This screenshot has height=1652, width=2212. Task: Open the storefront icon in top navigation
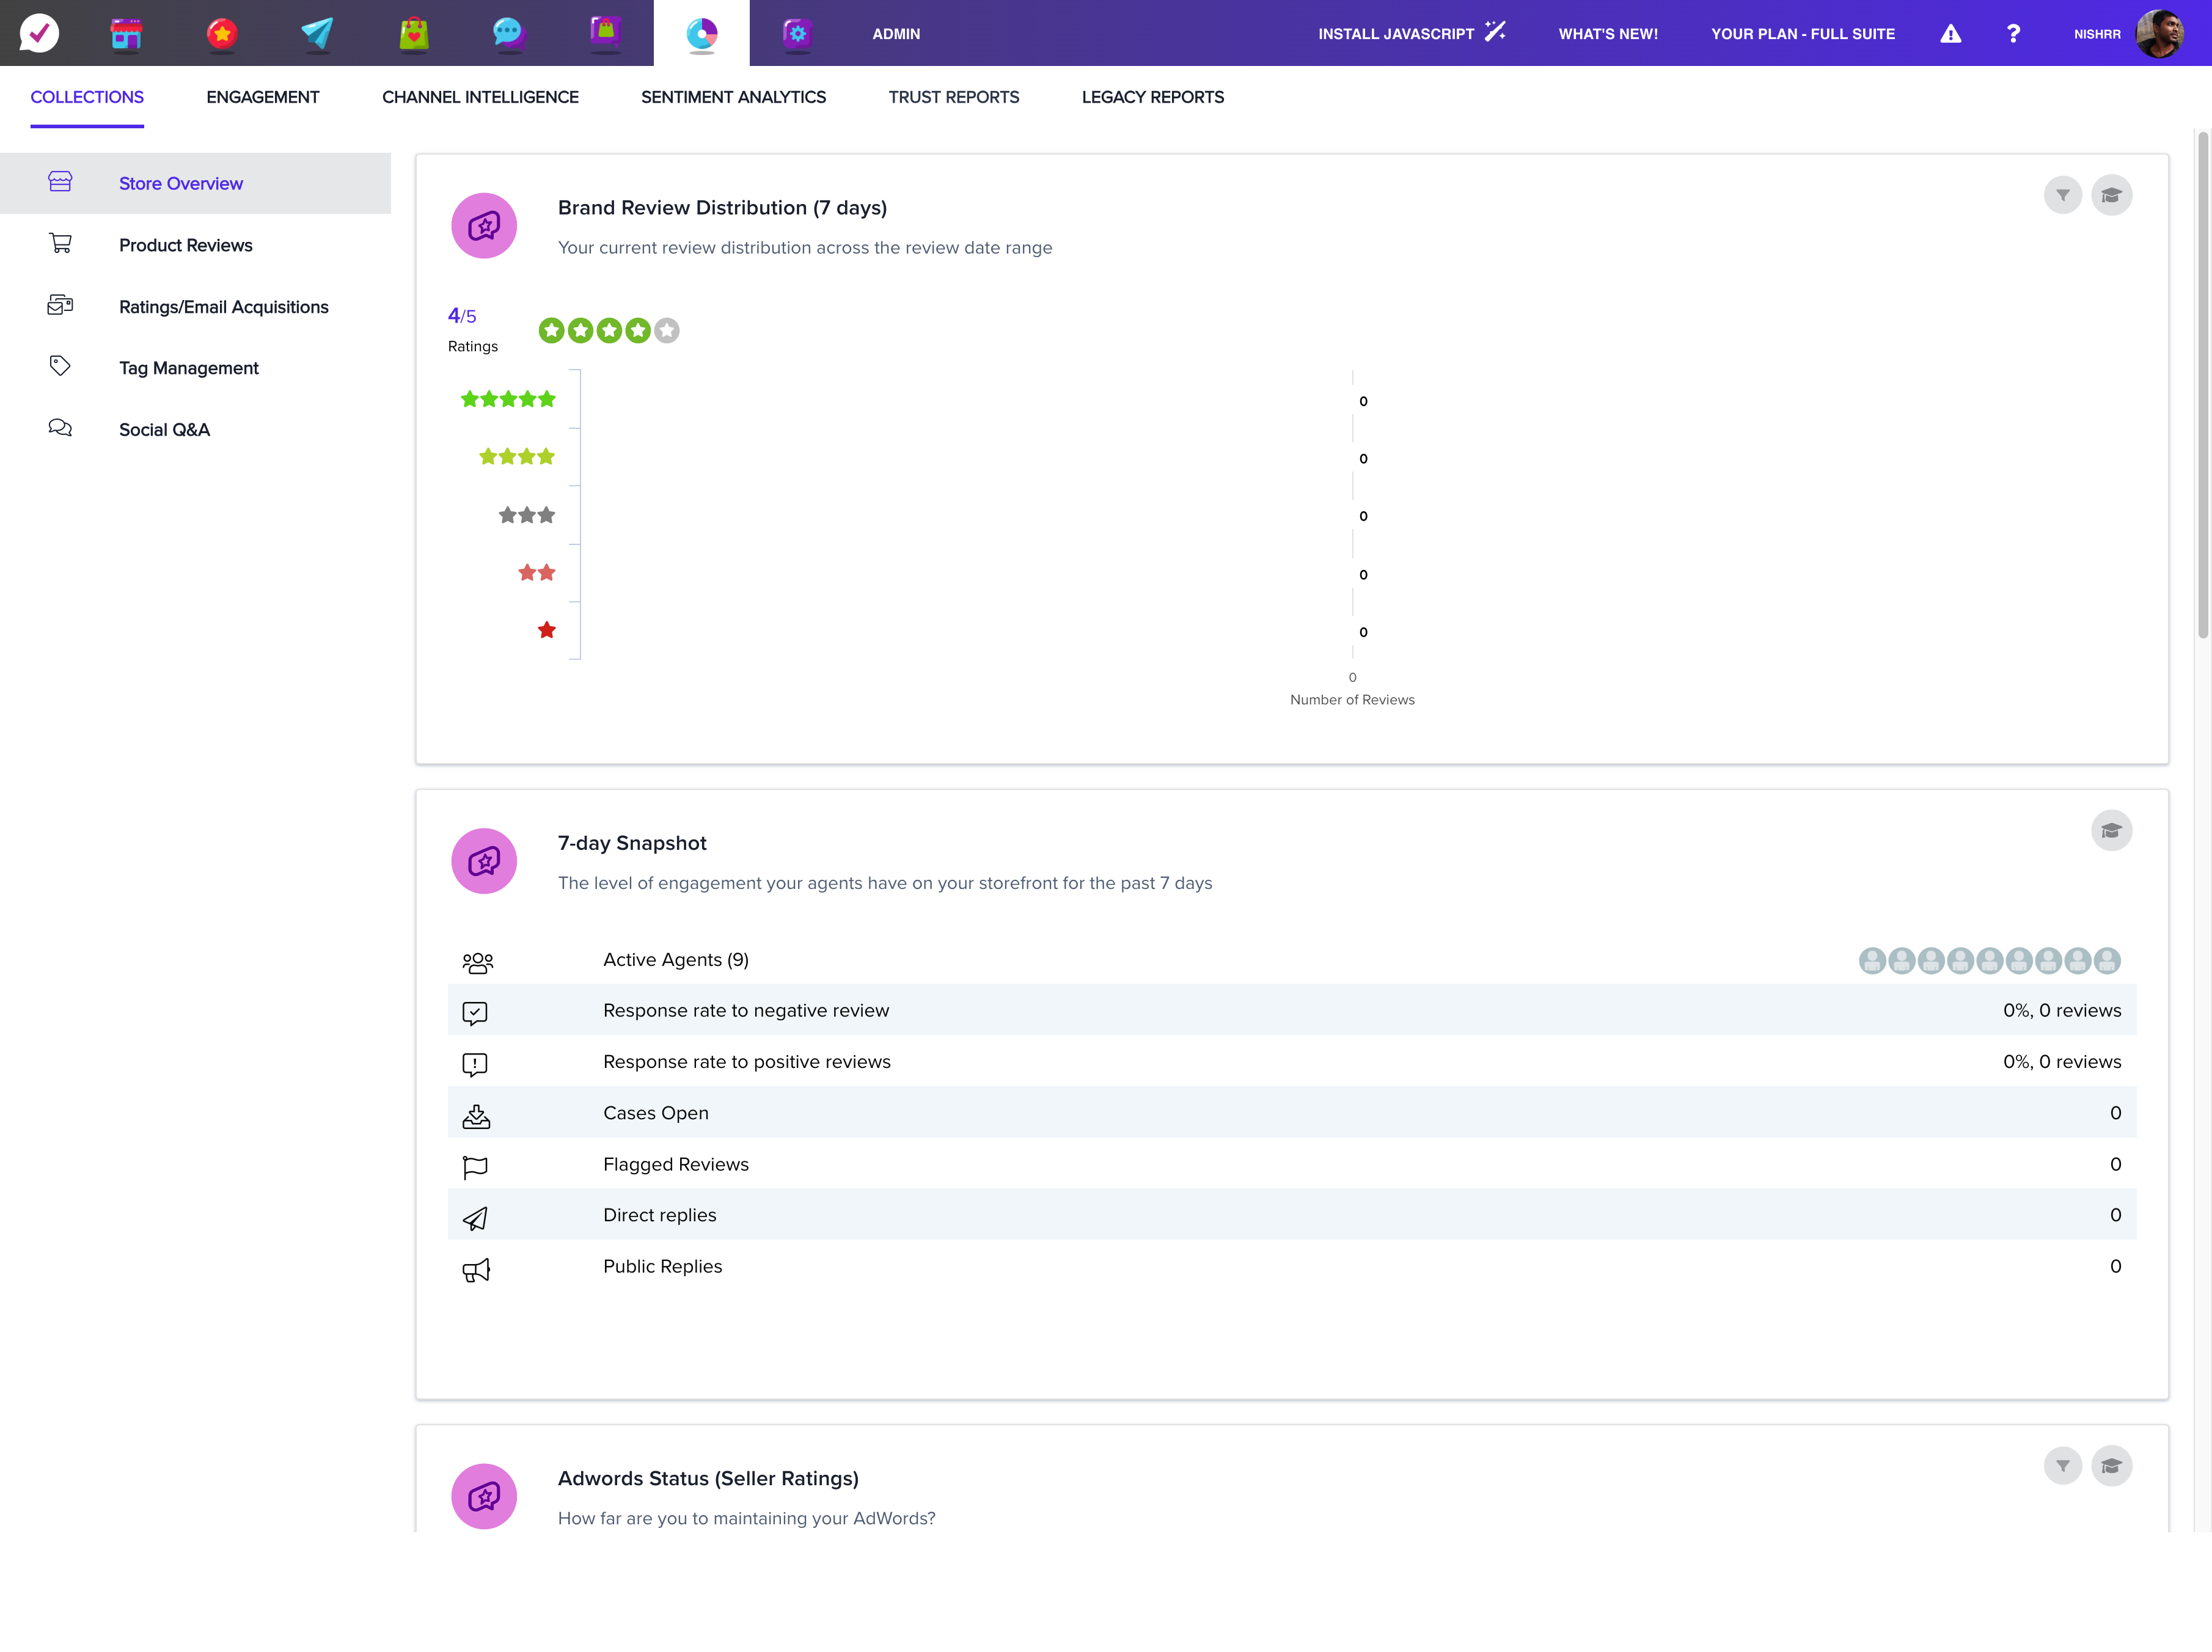coord(126,34)
